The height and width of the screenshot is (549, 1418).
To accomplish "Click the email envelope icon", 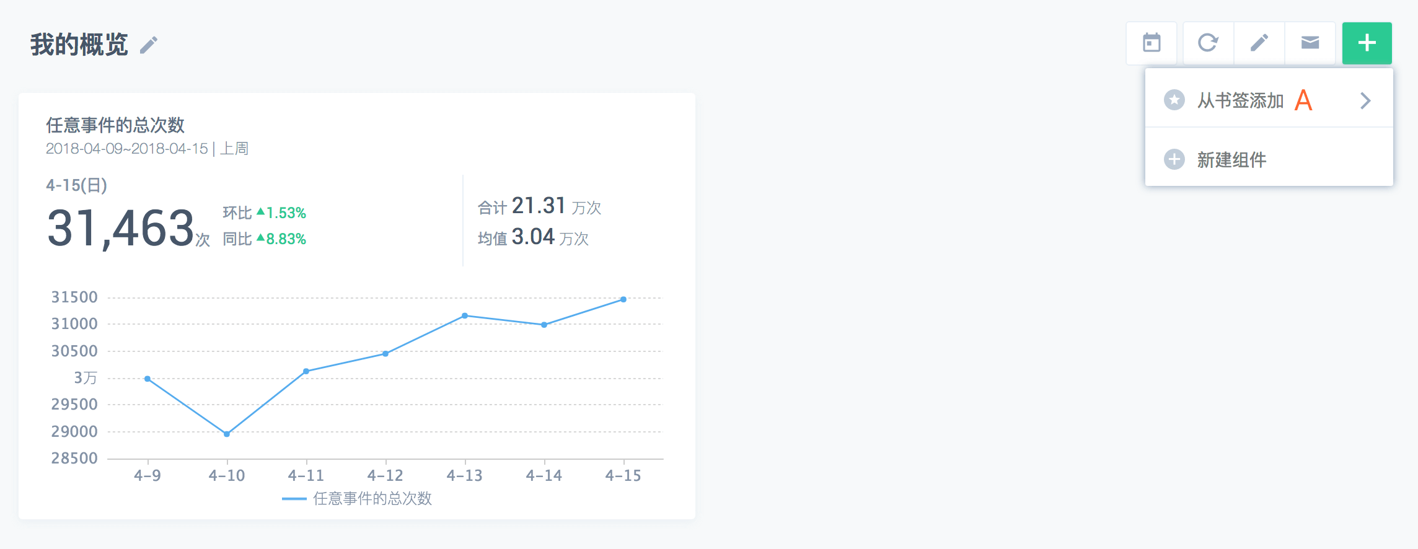I will coord(1310,43).
